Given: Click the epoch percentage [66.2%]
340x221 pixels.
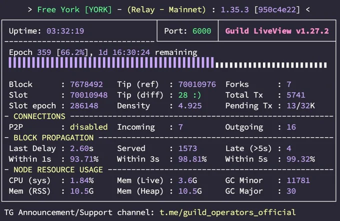Looking at the screenshot, I should pyautogui.click(x=72, y=52).
